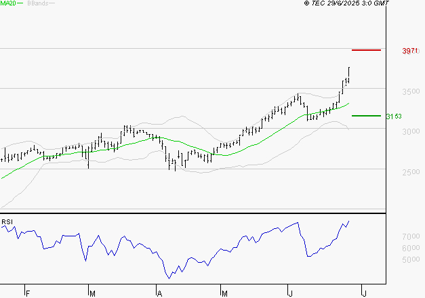Select the first M (March) month marker
The image size is (425, 298).
coord(92,293)
